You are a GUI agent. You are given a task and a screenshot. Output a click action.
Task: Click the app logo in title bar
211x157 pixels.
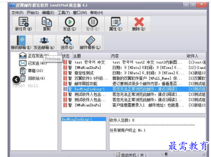tap(12, 5)
